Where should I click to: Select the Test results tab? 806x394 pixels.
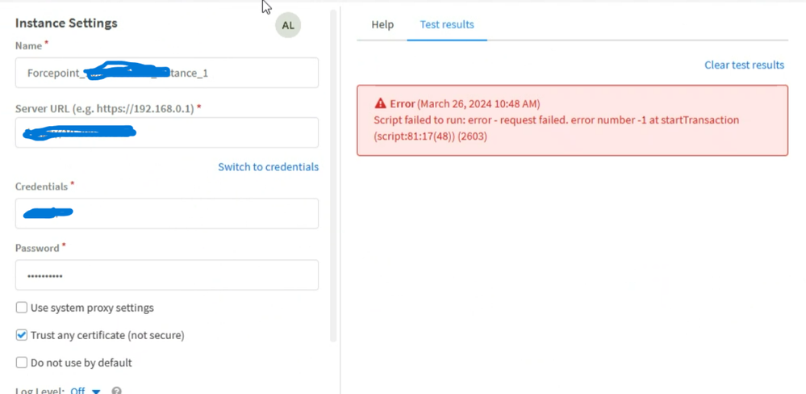(447, 24)
